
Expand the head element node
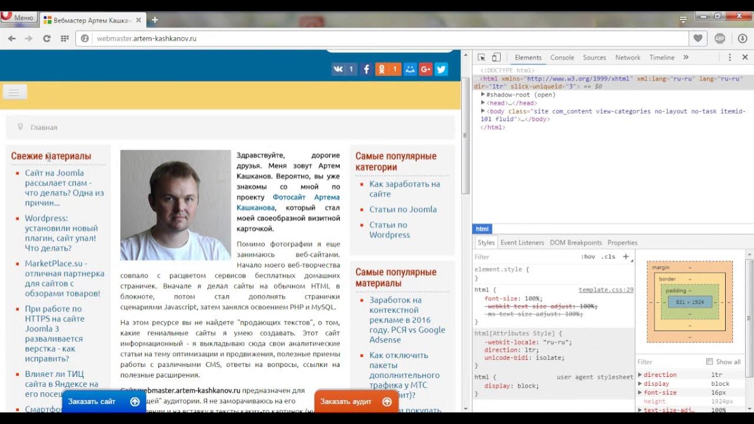[483, 102]
